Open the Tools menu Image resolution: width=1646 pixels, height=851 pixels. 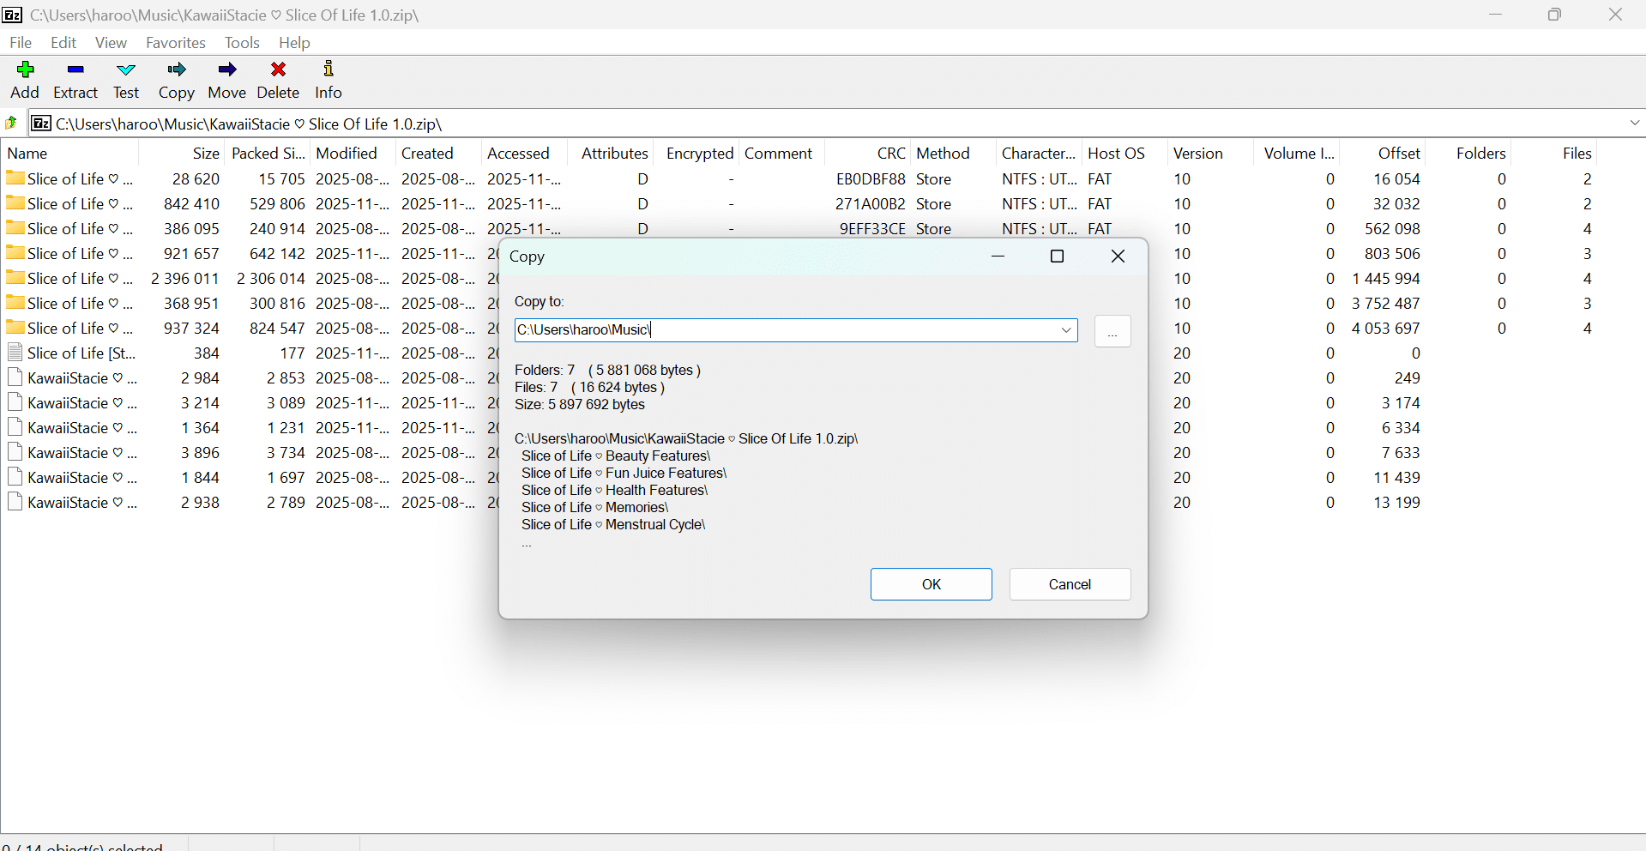pos(241,42)
